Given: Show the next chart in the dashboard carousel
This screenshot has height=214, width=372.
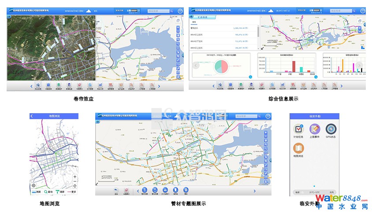Looking at the screenshot, I should (360, 65).
